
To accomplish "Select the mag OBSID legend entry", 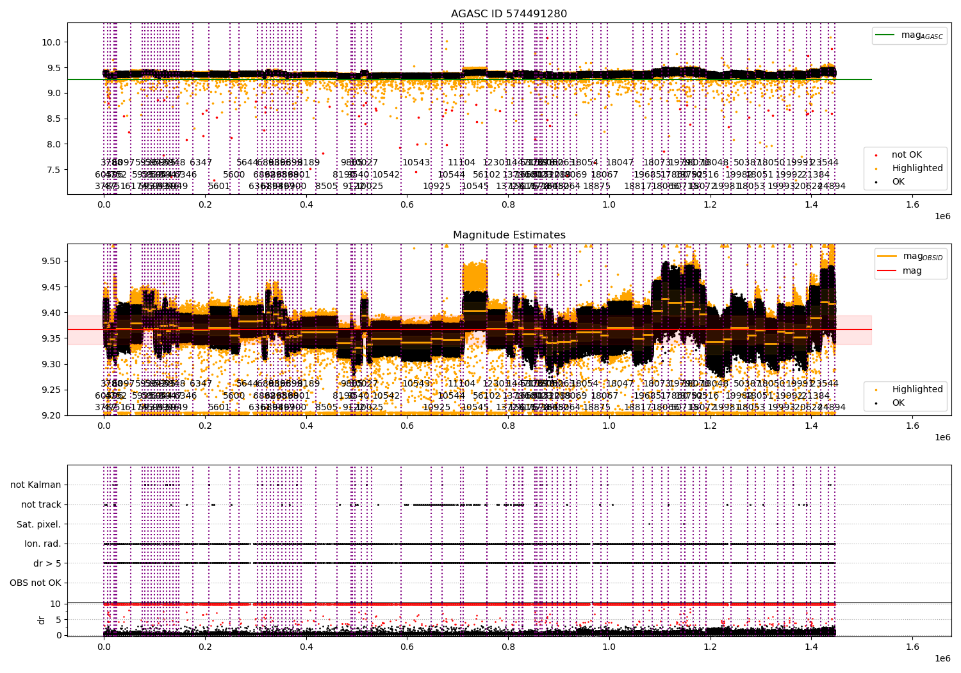I will [x=910, y=256].
